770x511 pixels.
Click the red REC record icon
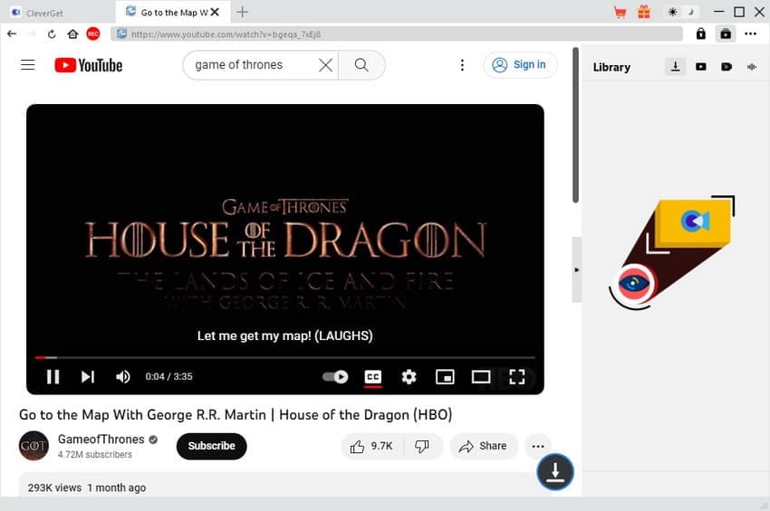pos(92,33)
